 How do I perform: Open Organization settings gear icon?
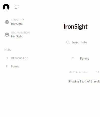coord(7,35)
